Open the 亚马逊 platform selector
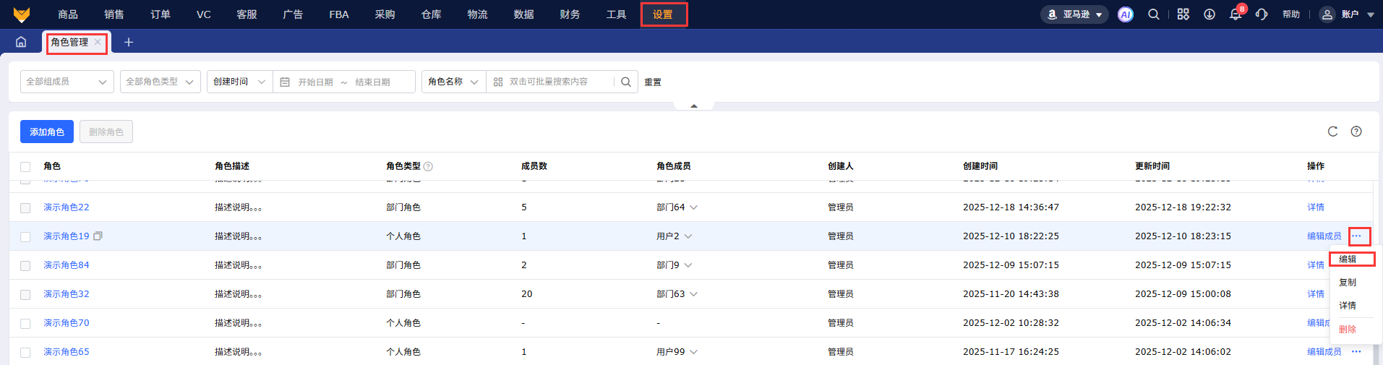The image size is (1383, 365). point(1074,14)
